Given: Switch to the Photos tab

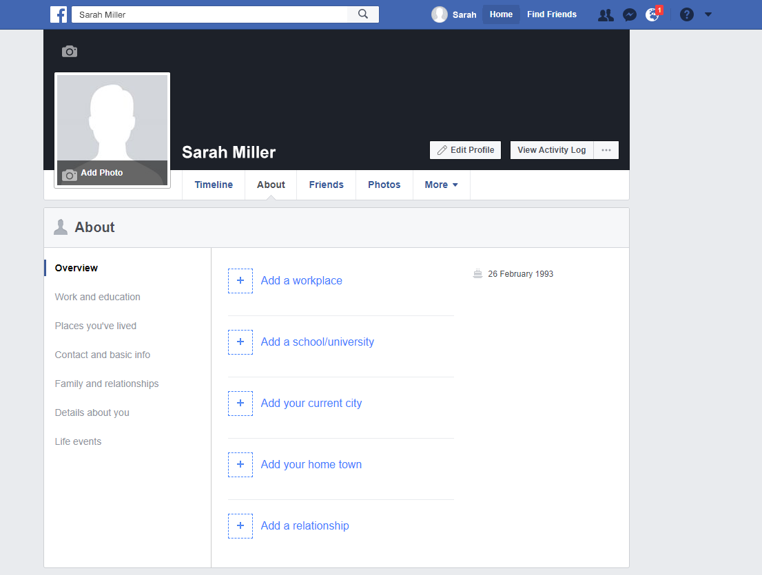Looking at the screenshot, I should (x=384, y=185).
